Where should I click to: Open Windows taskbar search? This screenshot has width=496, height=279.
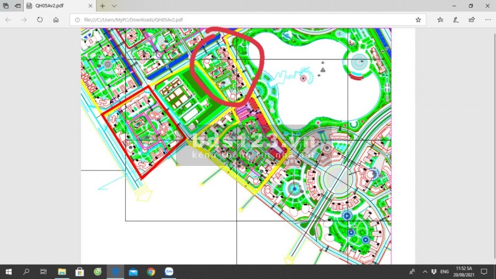(x=26, y=272)
